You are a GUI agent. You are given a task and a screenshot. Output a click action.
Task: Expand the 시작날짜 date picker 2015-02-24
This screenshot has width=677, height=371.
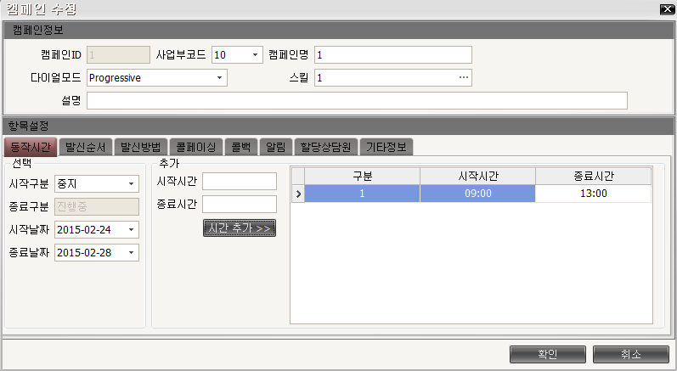[132, 230]
